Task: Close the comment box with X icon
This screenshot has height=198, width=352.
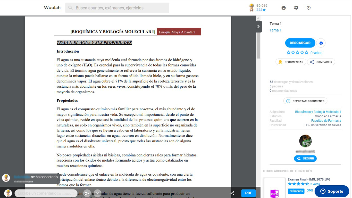Action: [97, 193]
